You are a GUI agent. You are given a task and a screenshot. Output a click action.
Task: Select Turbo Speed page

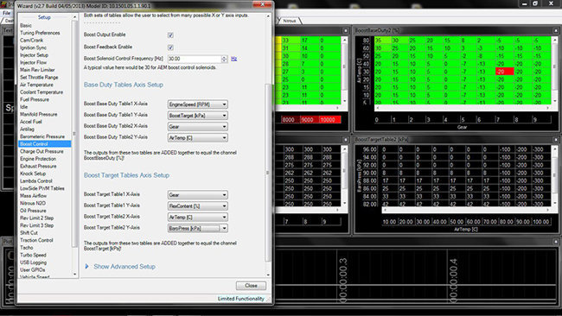pyautogui.click(x=33, y=256)
